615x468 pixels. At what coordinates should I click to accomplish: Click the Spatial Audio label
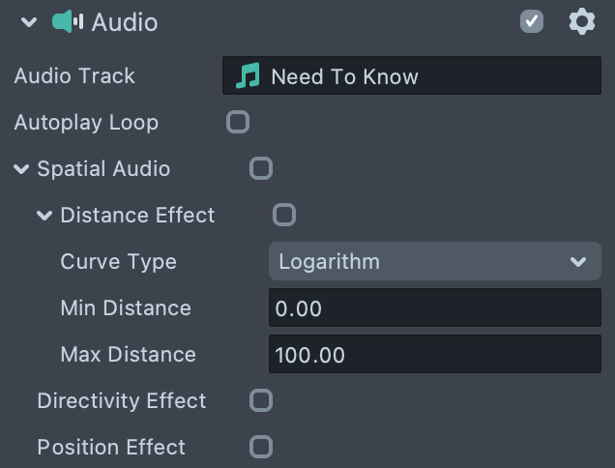tap(103, 169)
